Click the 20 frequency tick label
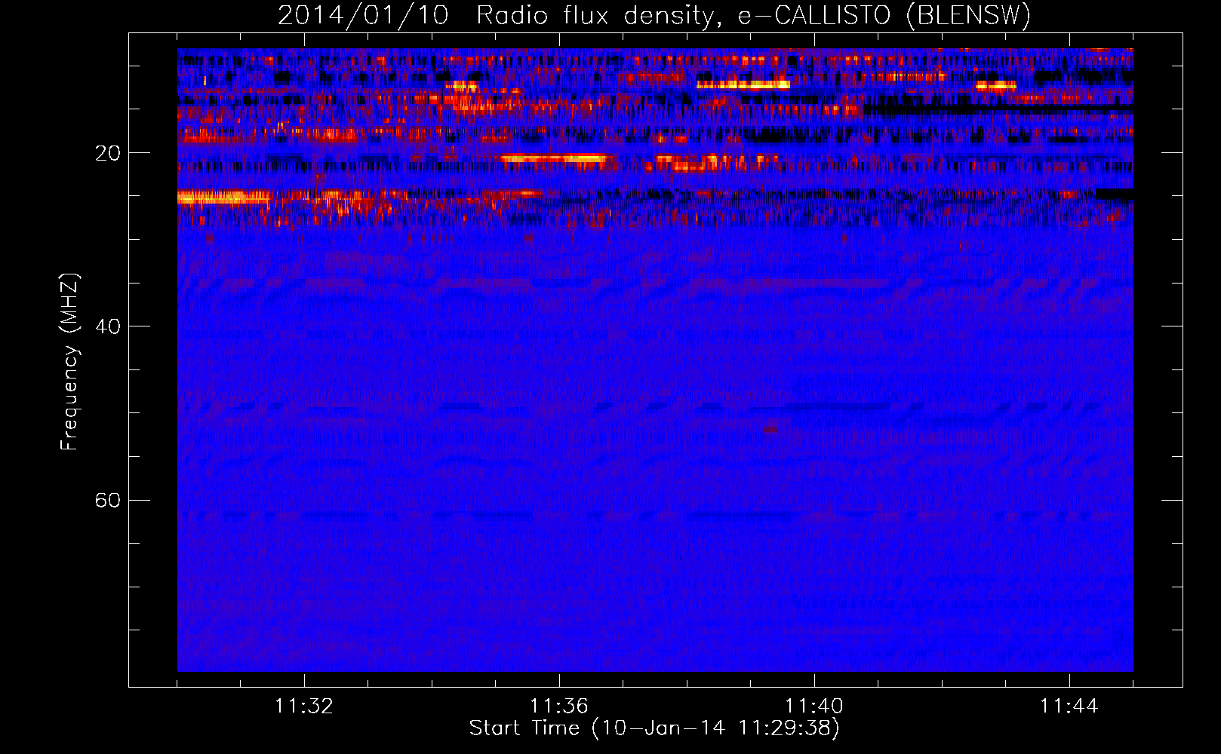Image resolution: width=1221 pixels, height=754 pixels. (108, 153)
